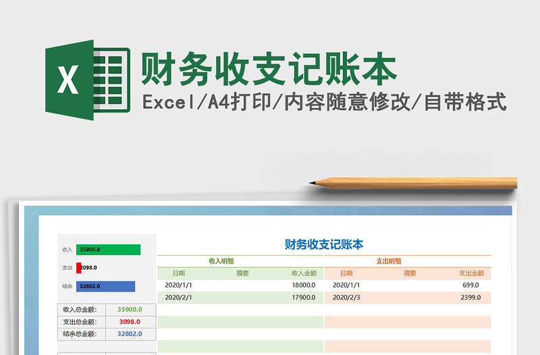Screen dimensions: 540x355
Task: Select income amount cell 17900.0
Action: pos(303,298)
